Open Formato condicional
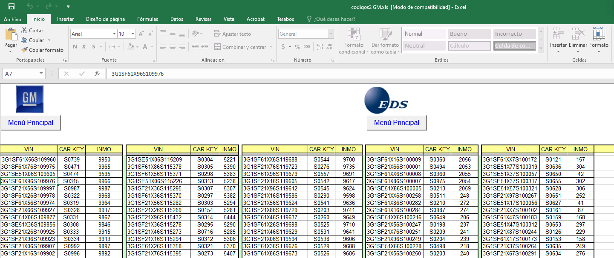Image resolution: width=614 pixels, height=258 pixels. 354,41
